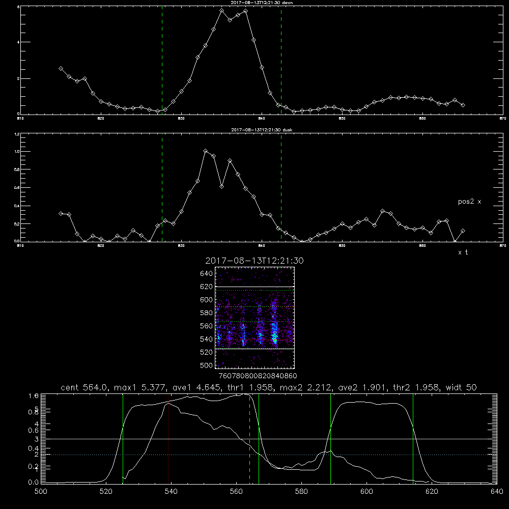Select 'max1 5.377' in the stats line

139,387
